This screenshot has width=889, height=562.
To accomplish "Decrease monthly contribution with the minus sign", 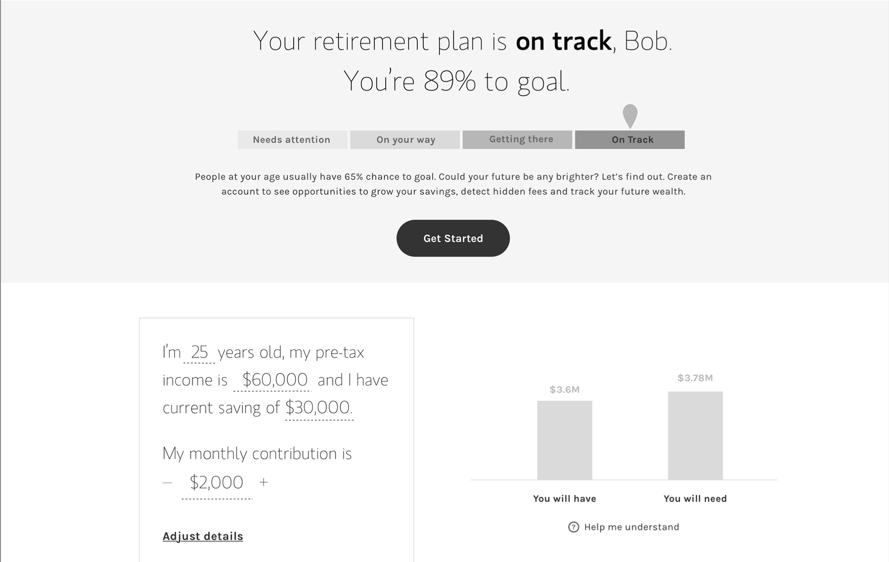I will pos(168,482).
